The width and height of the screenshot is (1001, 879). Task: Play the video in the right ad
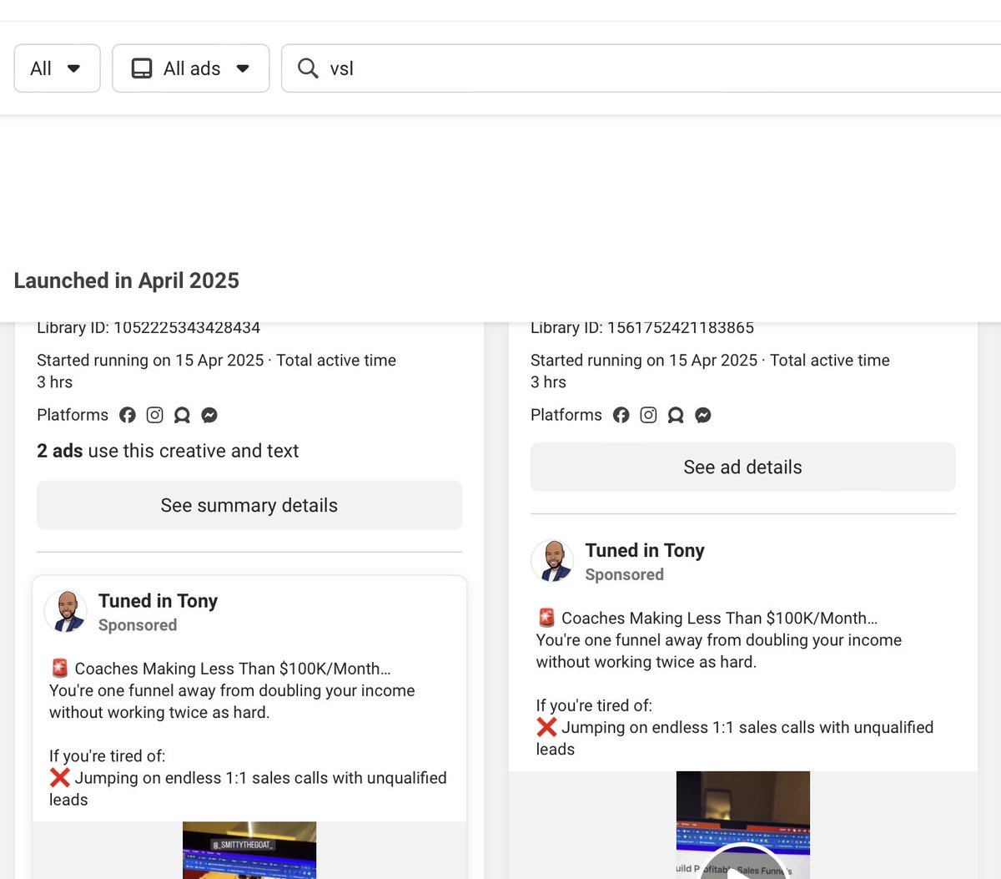pyautogui.click(x=743, y=868)
